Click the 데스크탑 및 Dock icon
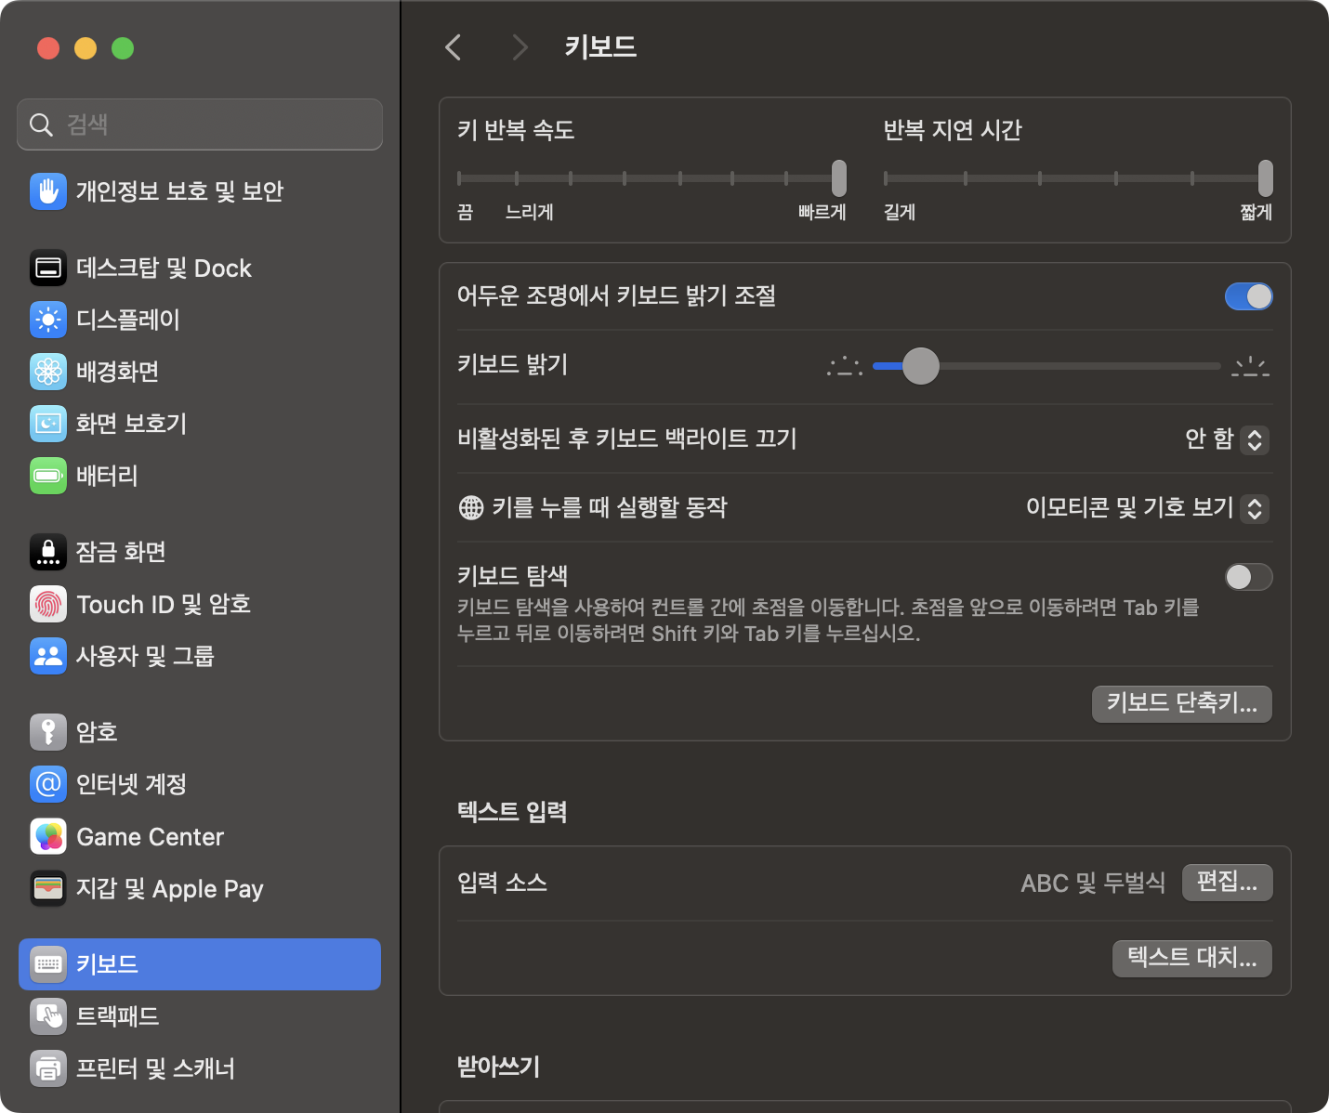Image resolution: width=1329 pixels, height=1113 pixels. coord(48,268)
